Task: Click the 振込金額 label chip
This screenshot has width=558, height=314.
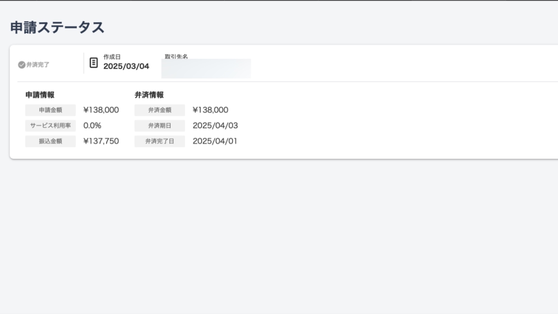Action: [x=50, y=141]
